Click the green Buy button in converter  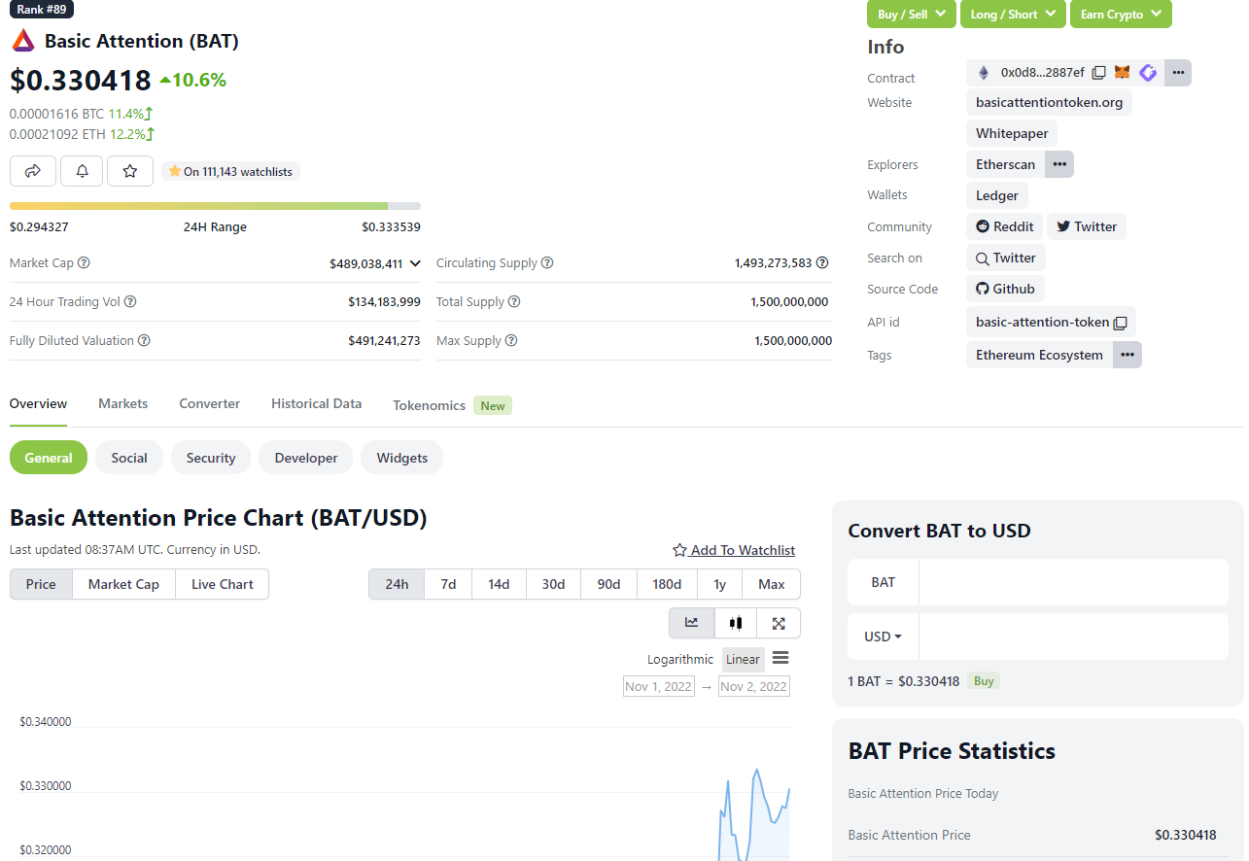(x=984, y=681)
